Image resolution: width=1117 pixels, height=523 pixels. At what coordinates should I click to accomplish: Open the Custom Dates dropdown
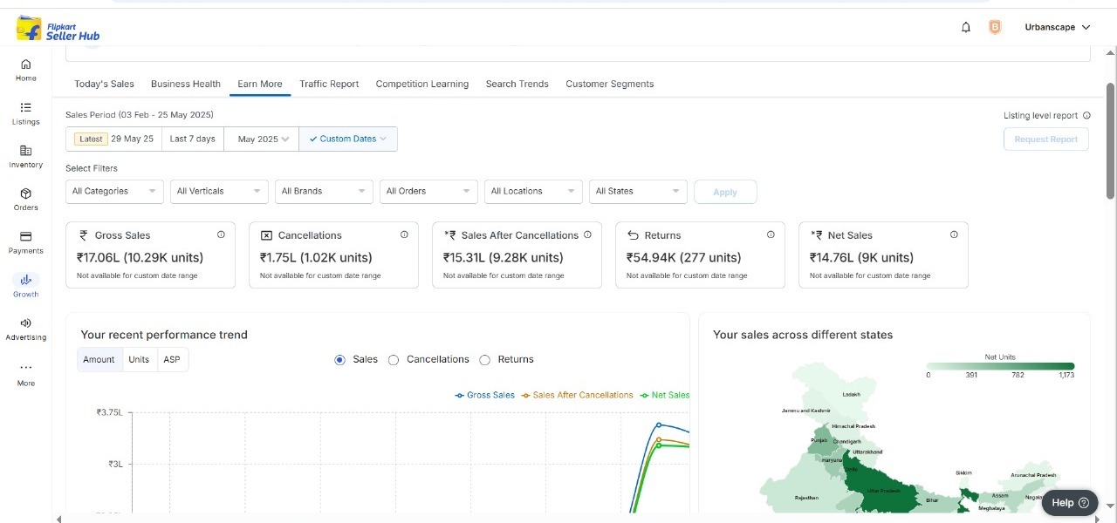point(348,139)
